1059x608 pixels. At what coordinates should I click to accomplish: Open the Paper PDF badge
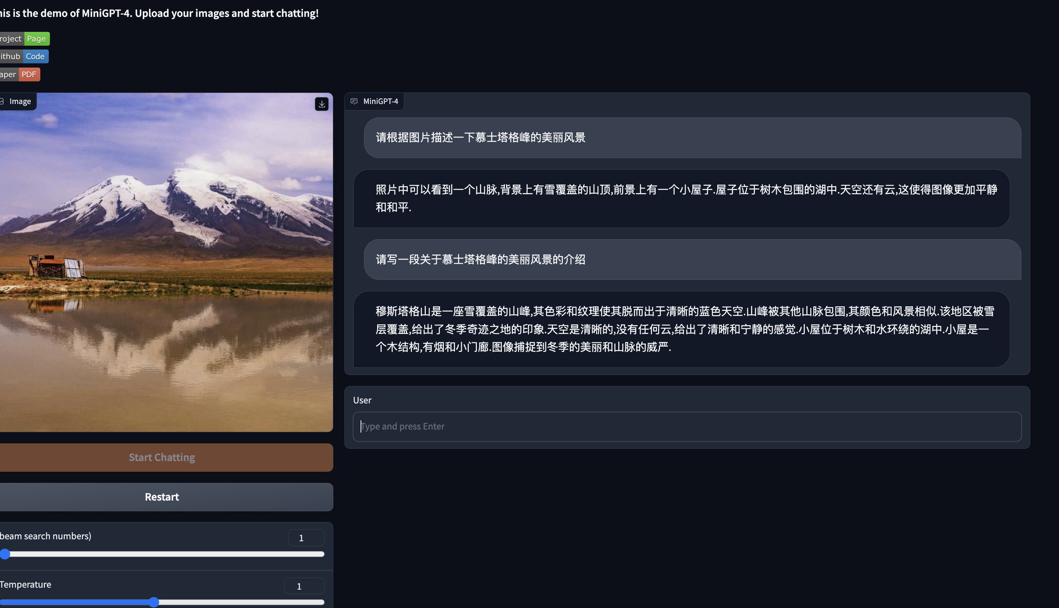click(19, 74)
